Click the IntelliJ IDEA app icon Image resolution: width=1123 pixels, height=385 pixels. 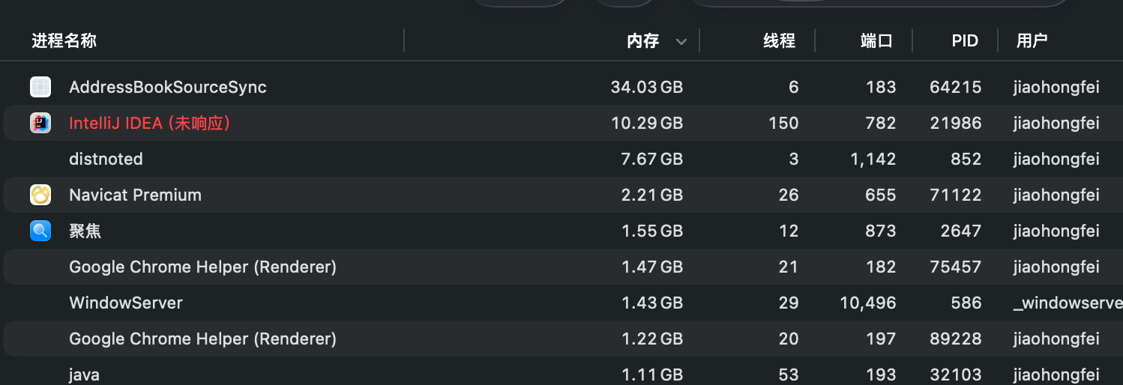click(40, 123)
